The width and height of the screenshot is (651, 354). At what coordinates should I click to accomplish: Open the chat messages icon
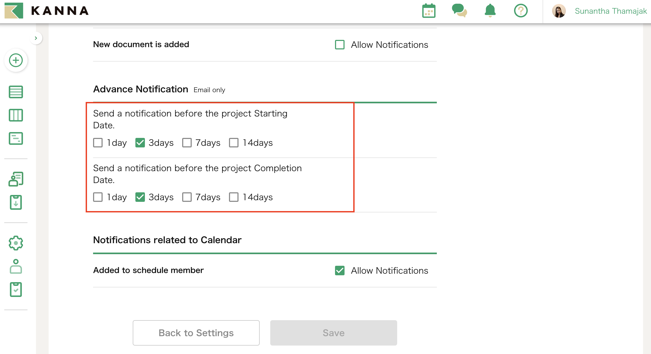point(459,11)
